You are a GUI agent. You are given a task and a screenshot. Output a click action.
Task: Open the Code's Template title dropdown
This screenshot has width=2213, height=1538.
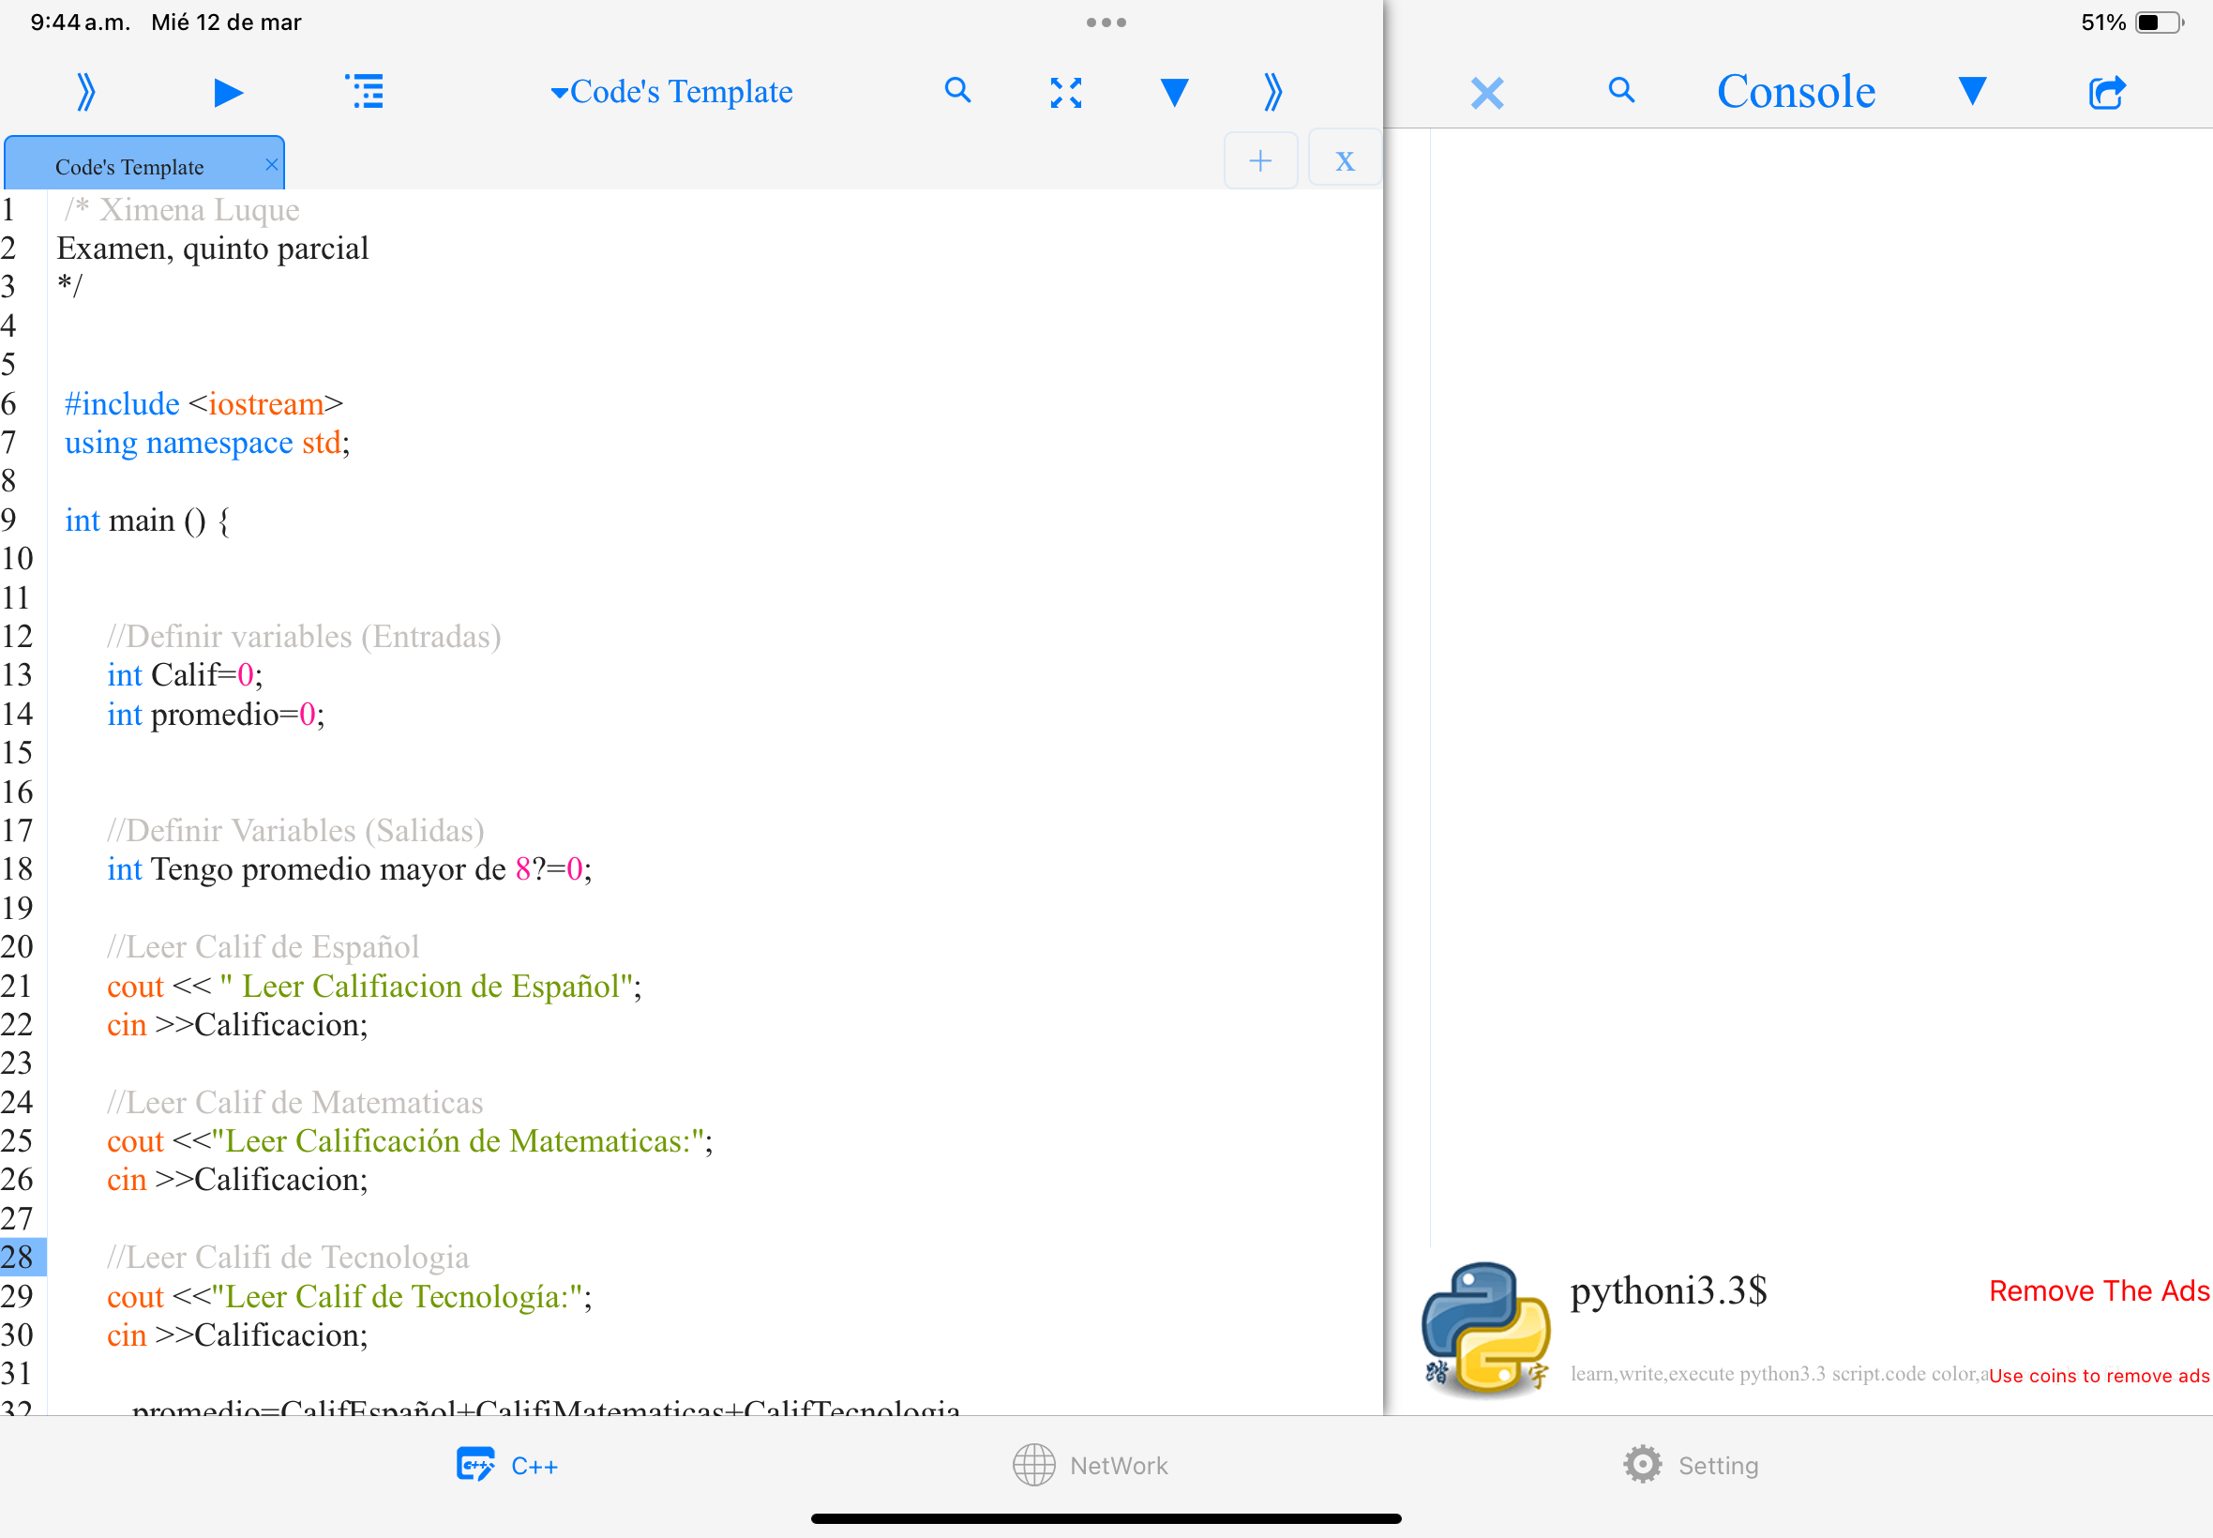point(671,93)
